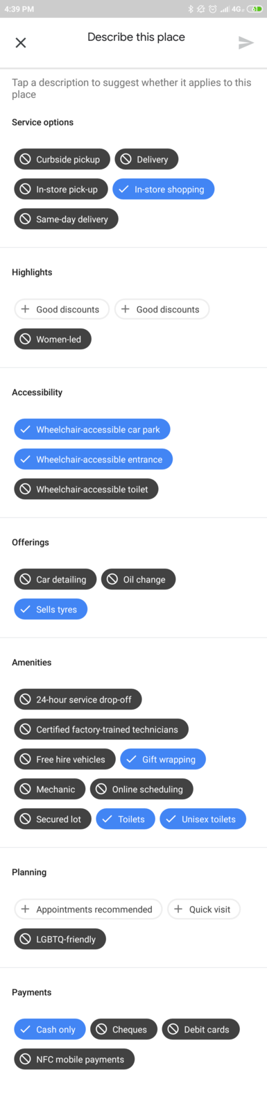Select the Debit cards chip
267x1111 pixels.
(x=200, y=1029)
